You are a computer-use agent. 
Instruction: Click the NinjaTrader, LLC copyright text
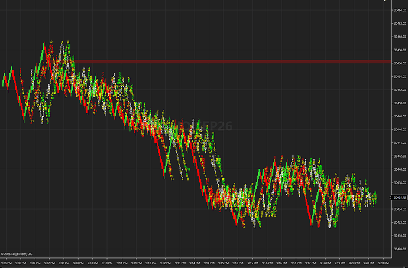17,254
